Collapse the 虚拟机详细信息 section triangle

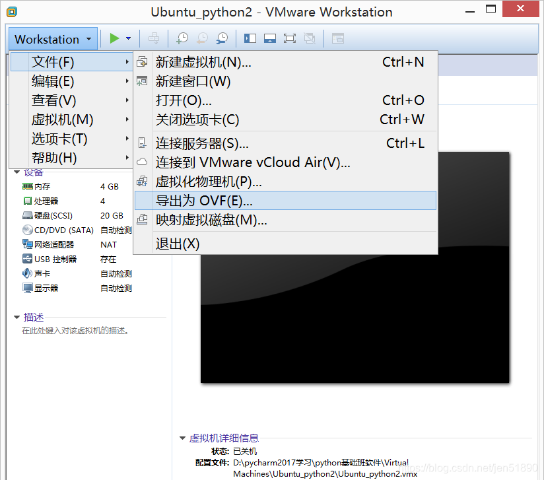point(182,438)
